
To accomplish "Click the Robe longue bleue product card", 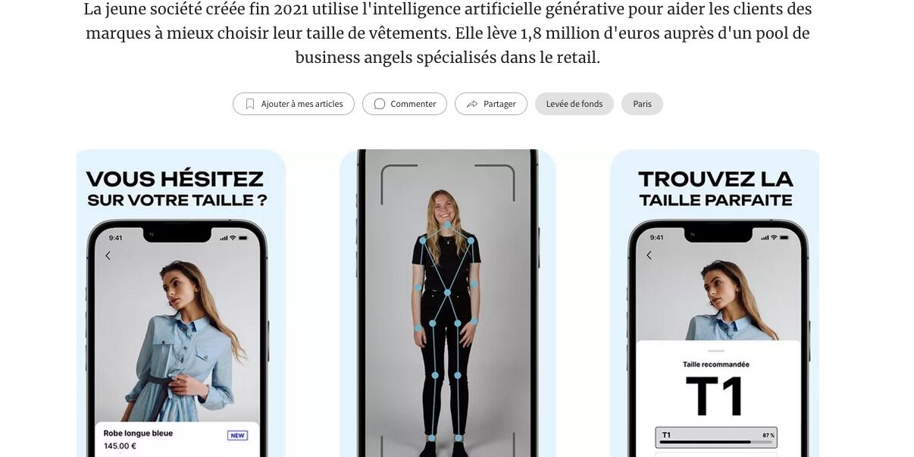I will [x=176, y=440].
